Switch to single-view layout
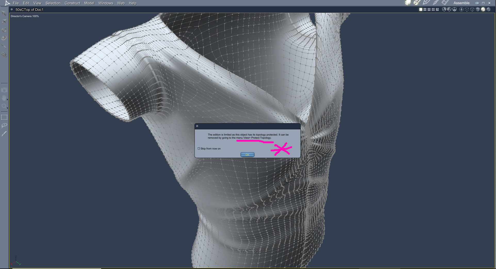The width and height of the screenshot is (496, 269). (x=421, y=10)
